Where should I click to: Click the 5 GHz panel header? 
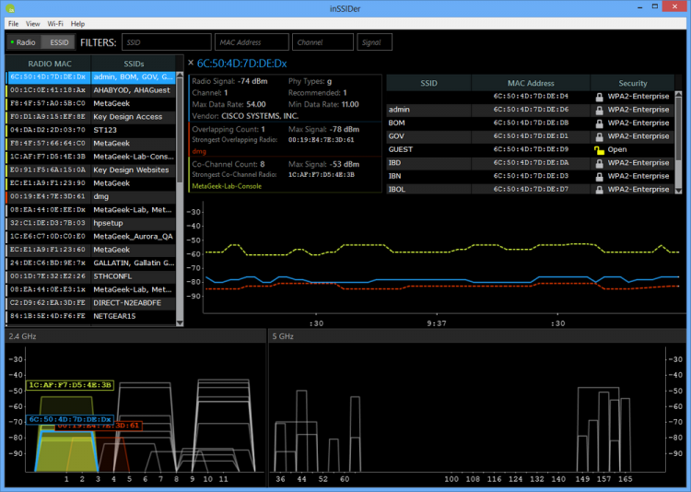(x=479, y=336)
